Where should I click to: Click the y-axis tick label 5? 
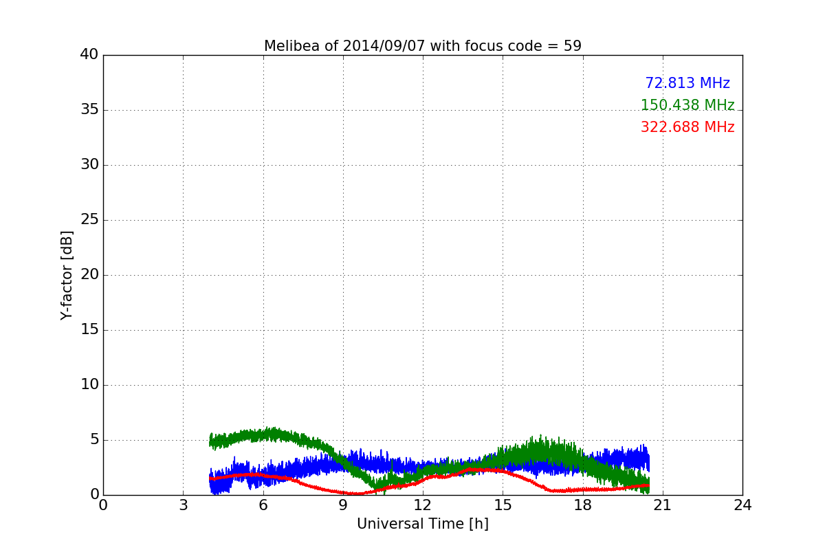tap(94, 440)
